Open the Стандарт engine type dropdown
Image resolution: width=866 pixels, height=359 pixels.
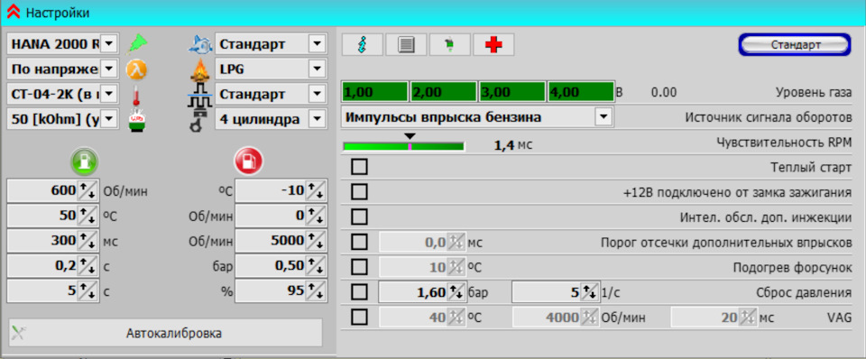pyautogui.click(x=317, y=44)
